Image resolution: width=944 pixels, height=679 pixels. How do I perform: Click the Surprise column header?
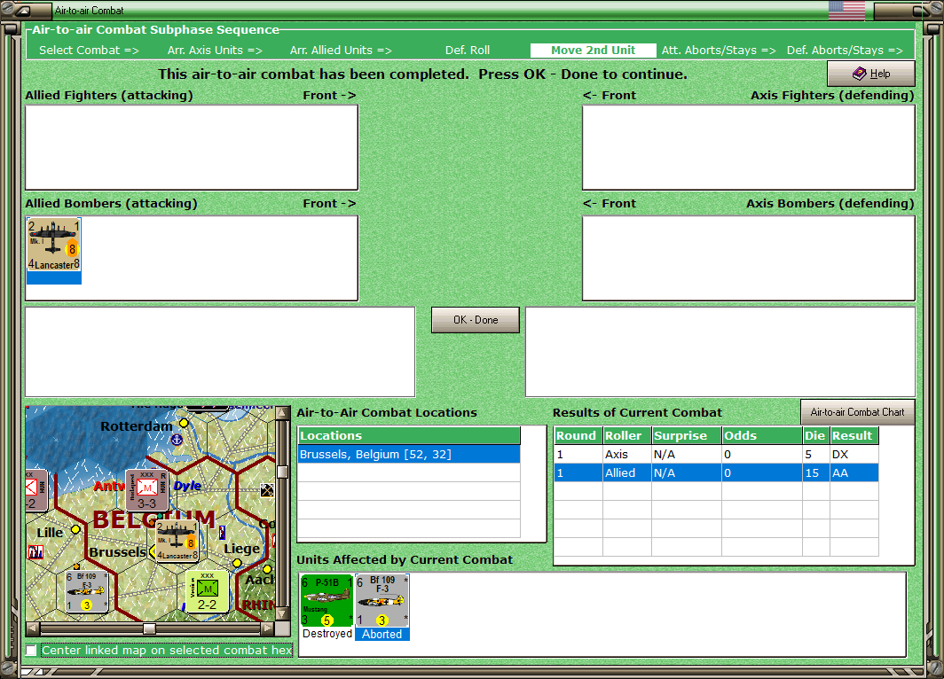[x=687, y=435]
